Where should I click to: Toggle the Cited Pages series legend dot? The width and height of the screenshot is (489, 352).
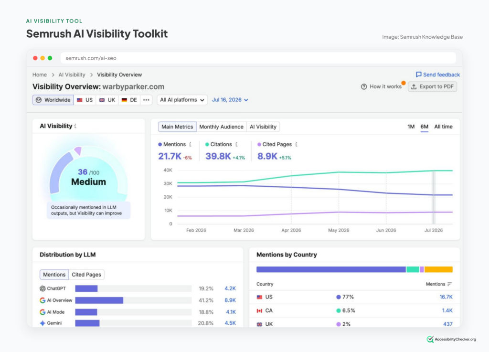tap(259, 144)
